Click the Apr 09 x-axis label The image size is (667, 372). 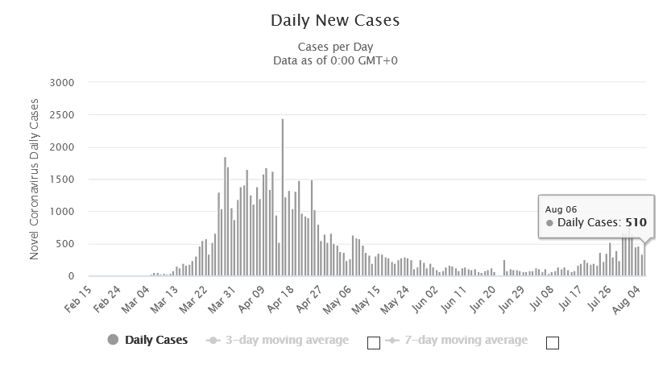point(251,300)
